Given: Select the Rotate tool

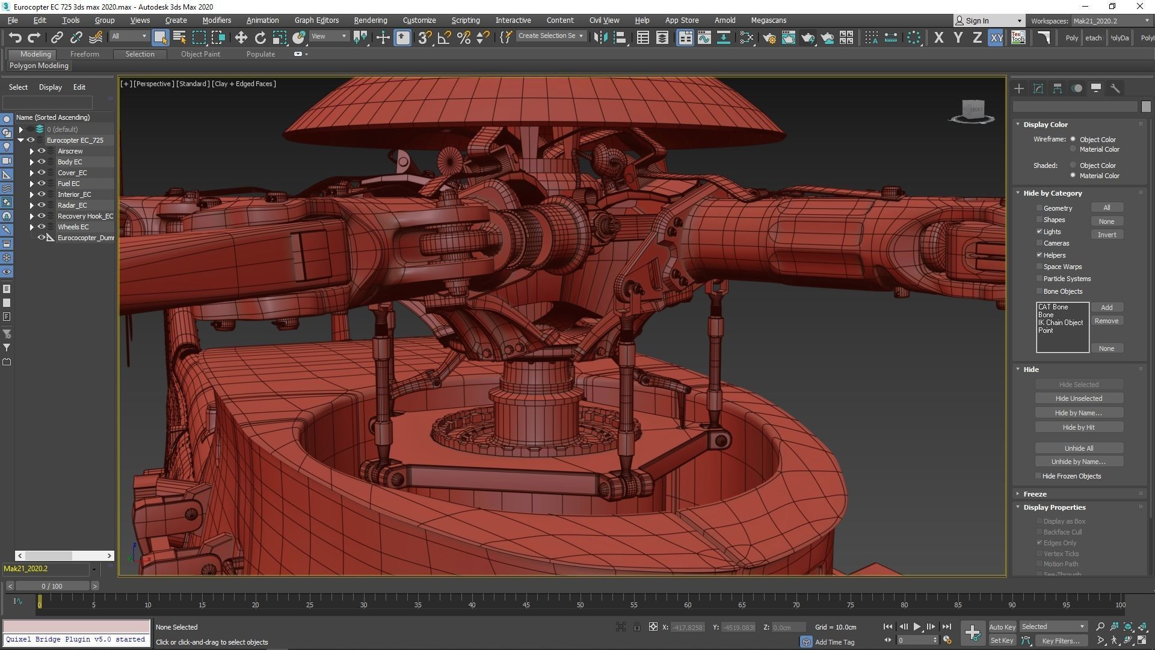Looking at the screenshot, I should click(260, 38).
